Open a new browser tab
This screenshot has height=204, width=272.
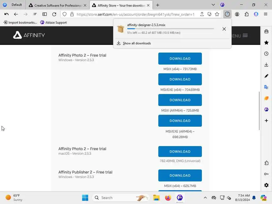[x=158, y=5]
